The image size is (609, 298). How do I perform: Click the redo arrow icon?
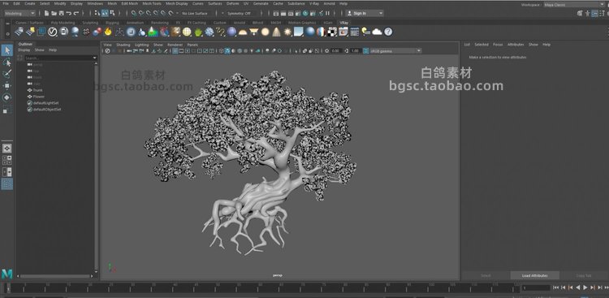pos(76,13)
